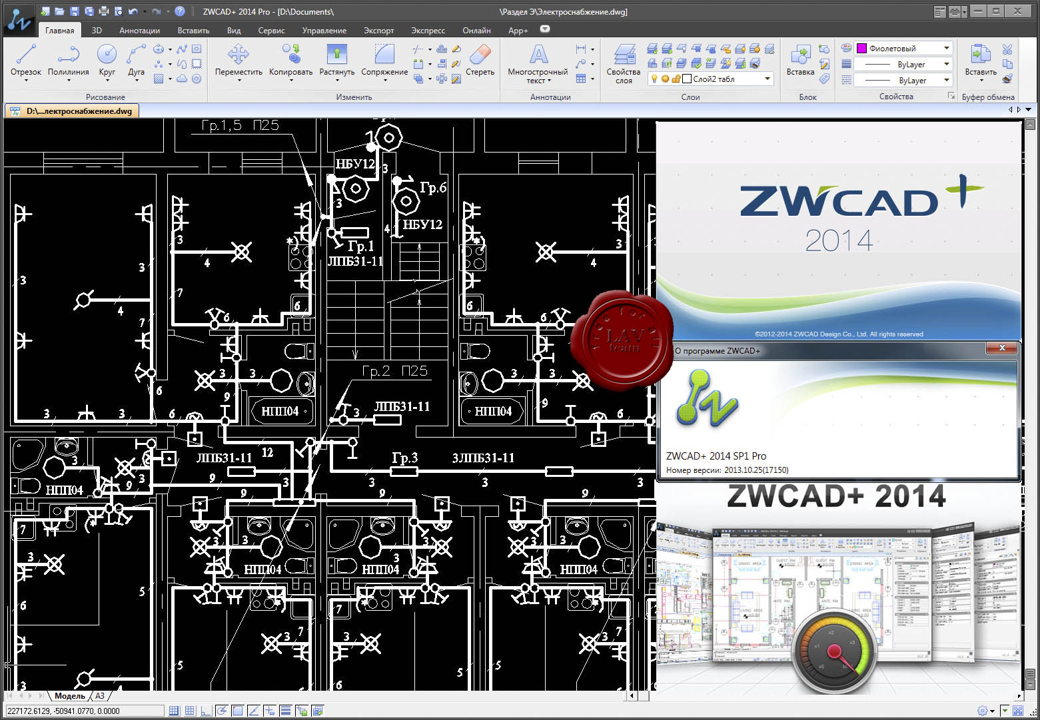
Task: Click the blue help question icon
Action: coord(180,11)
